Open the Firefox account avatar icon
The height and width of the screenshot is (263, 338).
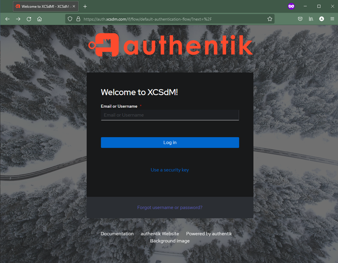321,19
